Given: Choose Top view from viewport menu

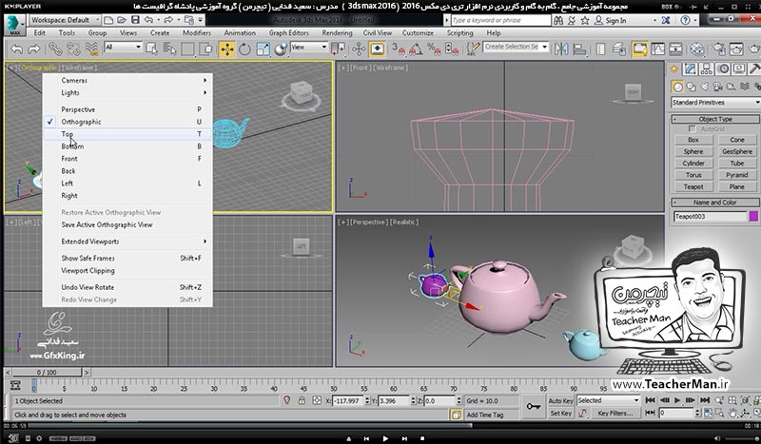Looking at the screenshot, I should (128, 134).
